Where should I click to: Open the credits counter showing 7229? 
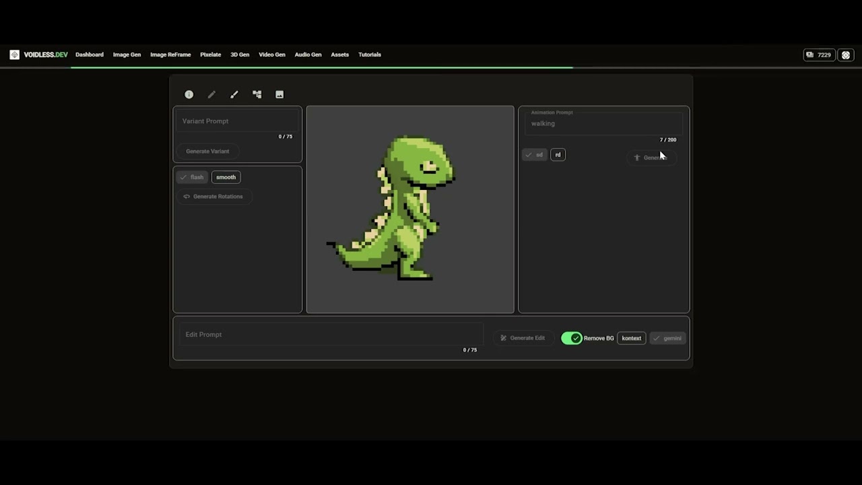tap(819, 55)
